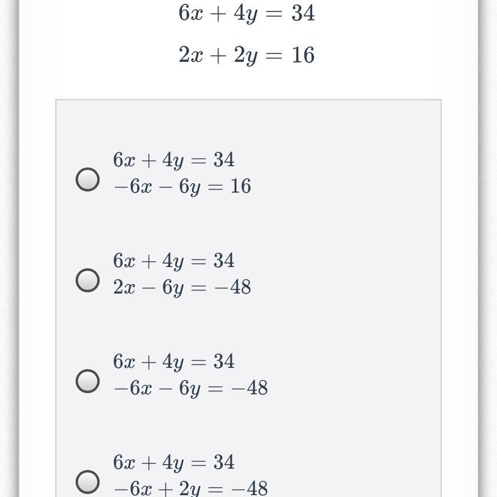Click the answer text −6x − 6y = −48
Image resolution: width=497 pixels, height=497 pixels.
190,388
